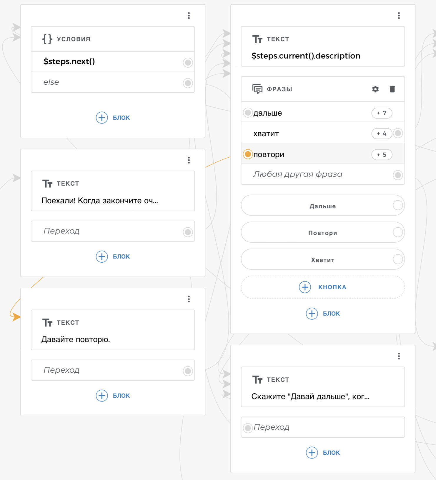The height and width of the screenshot is (480, 436).
Task: Click plus icon to add a button
Action: point(305,287)
